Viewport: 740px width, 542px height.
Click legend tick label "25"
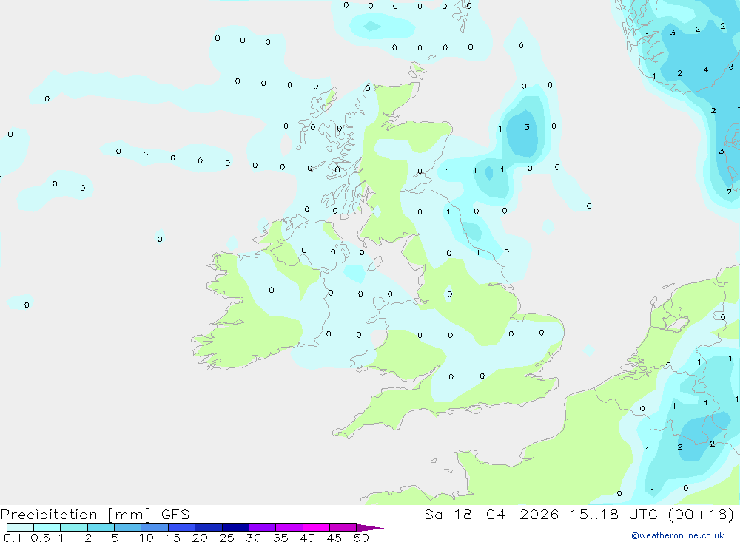coord(226,538)
